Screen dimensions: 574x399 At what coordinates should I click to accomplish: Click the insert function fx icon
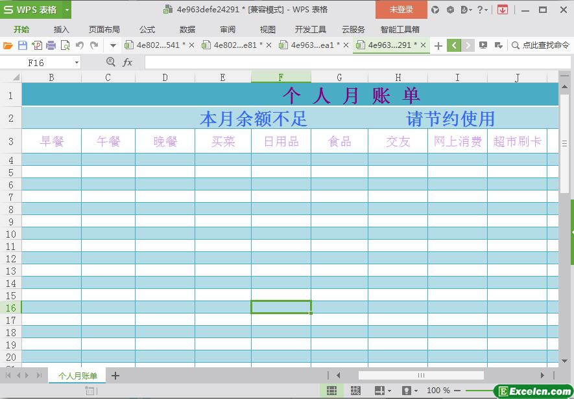click(x=128, y=62)
